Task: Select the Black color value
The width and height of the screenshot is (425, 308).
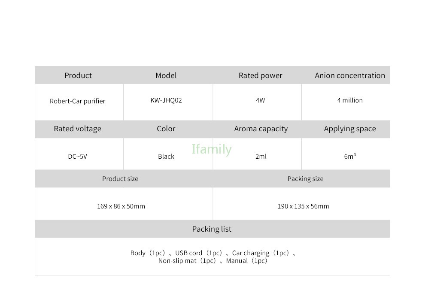Action: tap(166, 156)
